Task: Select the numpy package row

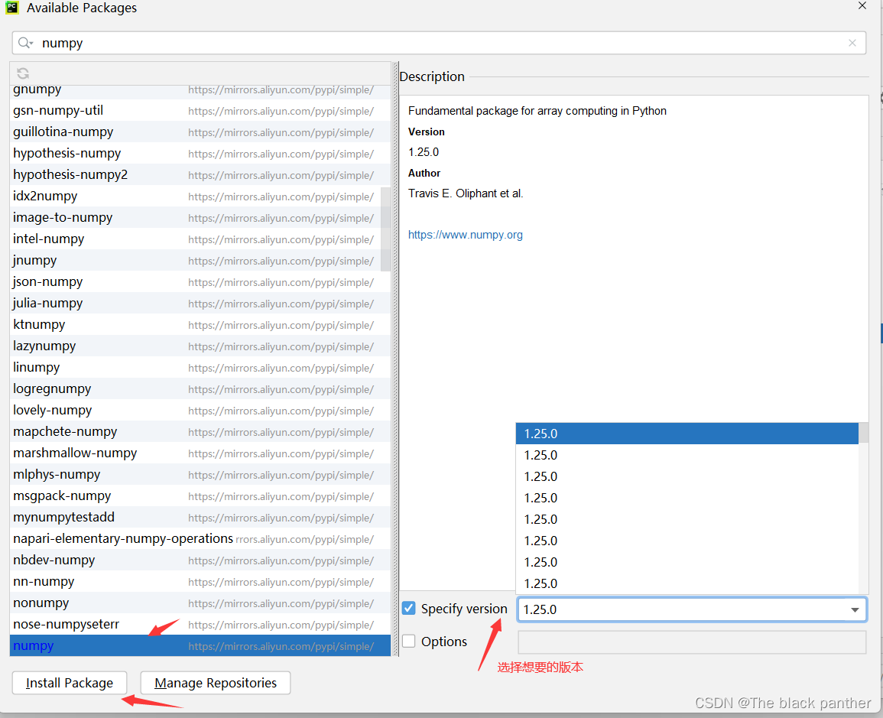Action: 200,646
